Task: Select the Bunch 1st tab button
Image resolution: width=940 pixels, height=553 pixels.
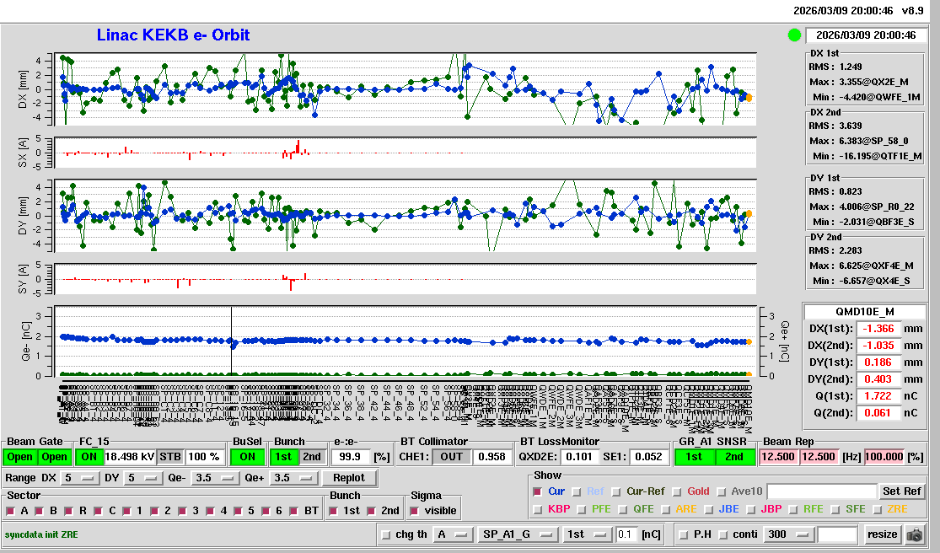Action: [x=284, y=456]
